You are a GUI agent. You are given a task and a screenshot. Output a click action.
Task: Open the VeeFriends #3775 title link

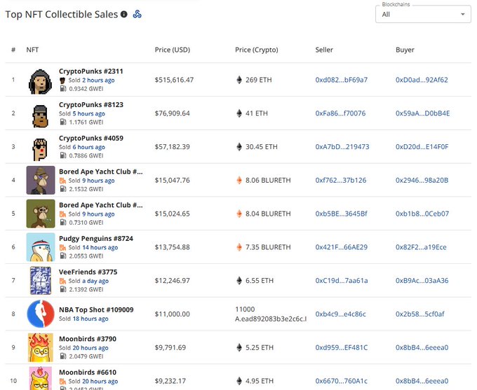(x=88, y=272)
